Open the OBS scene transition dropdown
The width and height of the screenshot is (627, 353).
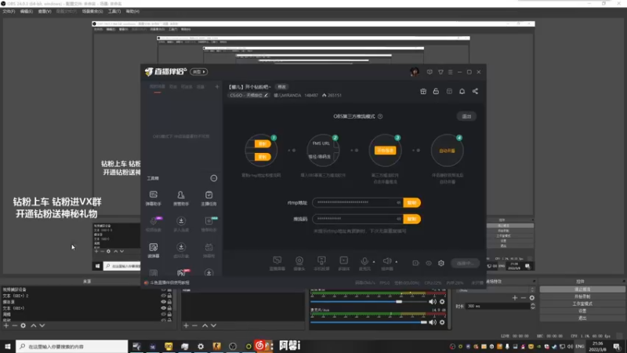tap(496, 289)
